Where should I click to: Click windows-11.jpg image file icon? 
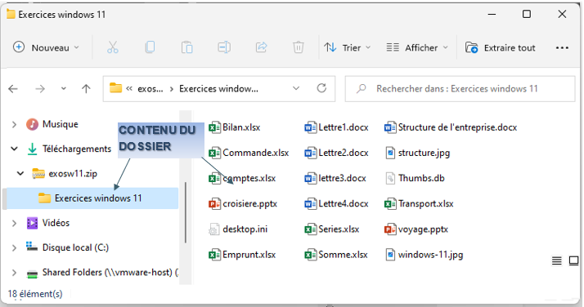coord(390,255)
